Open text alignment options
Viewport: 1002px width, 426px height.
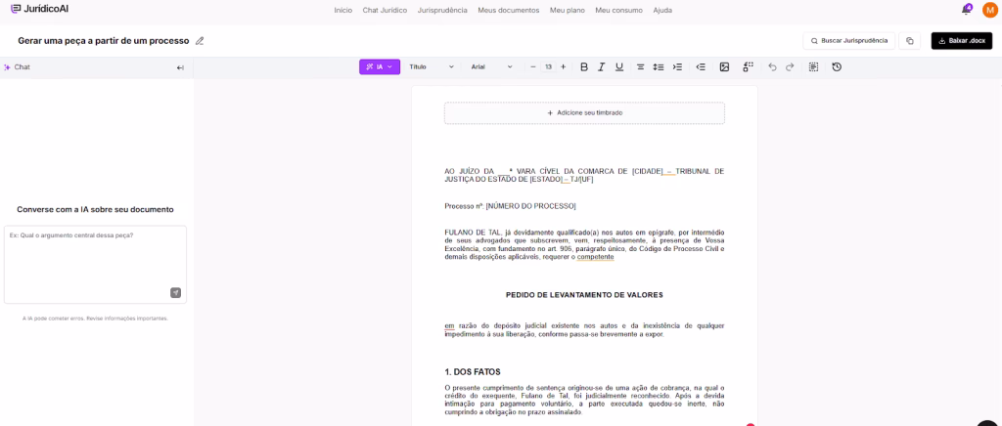pos(640,66)
